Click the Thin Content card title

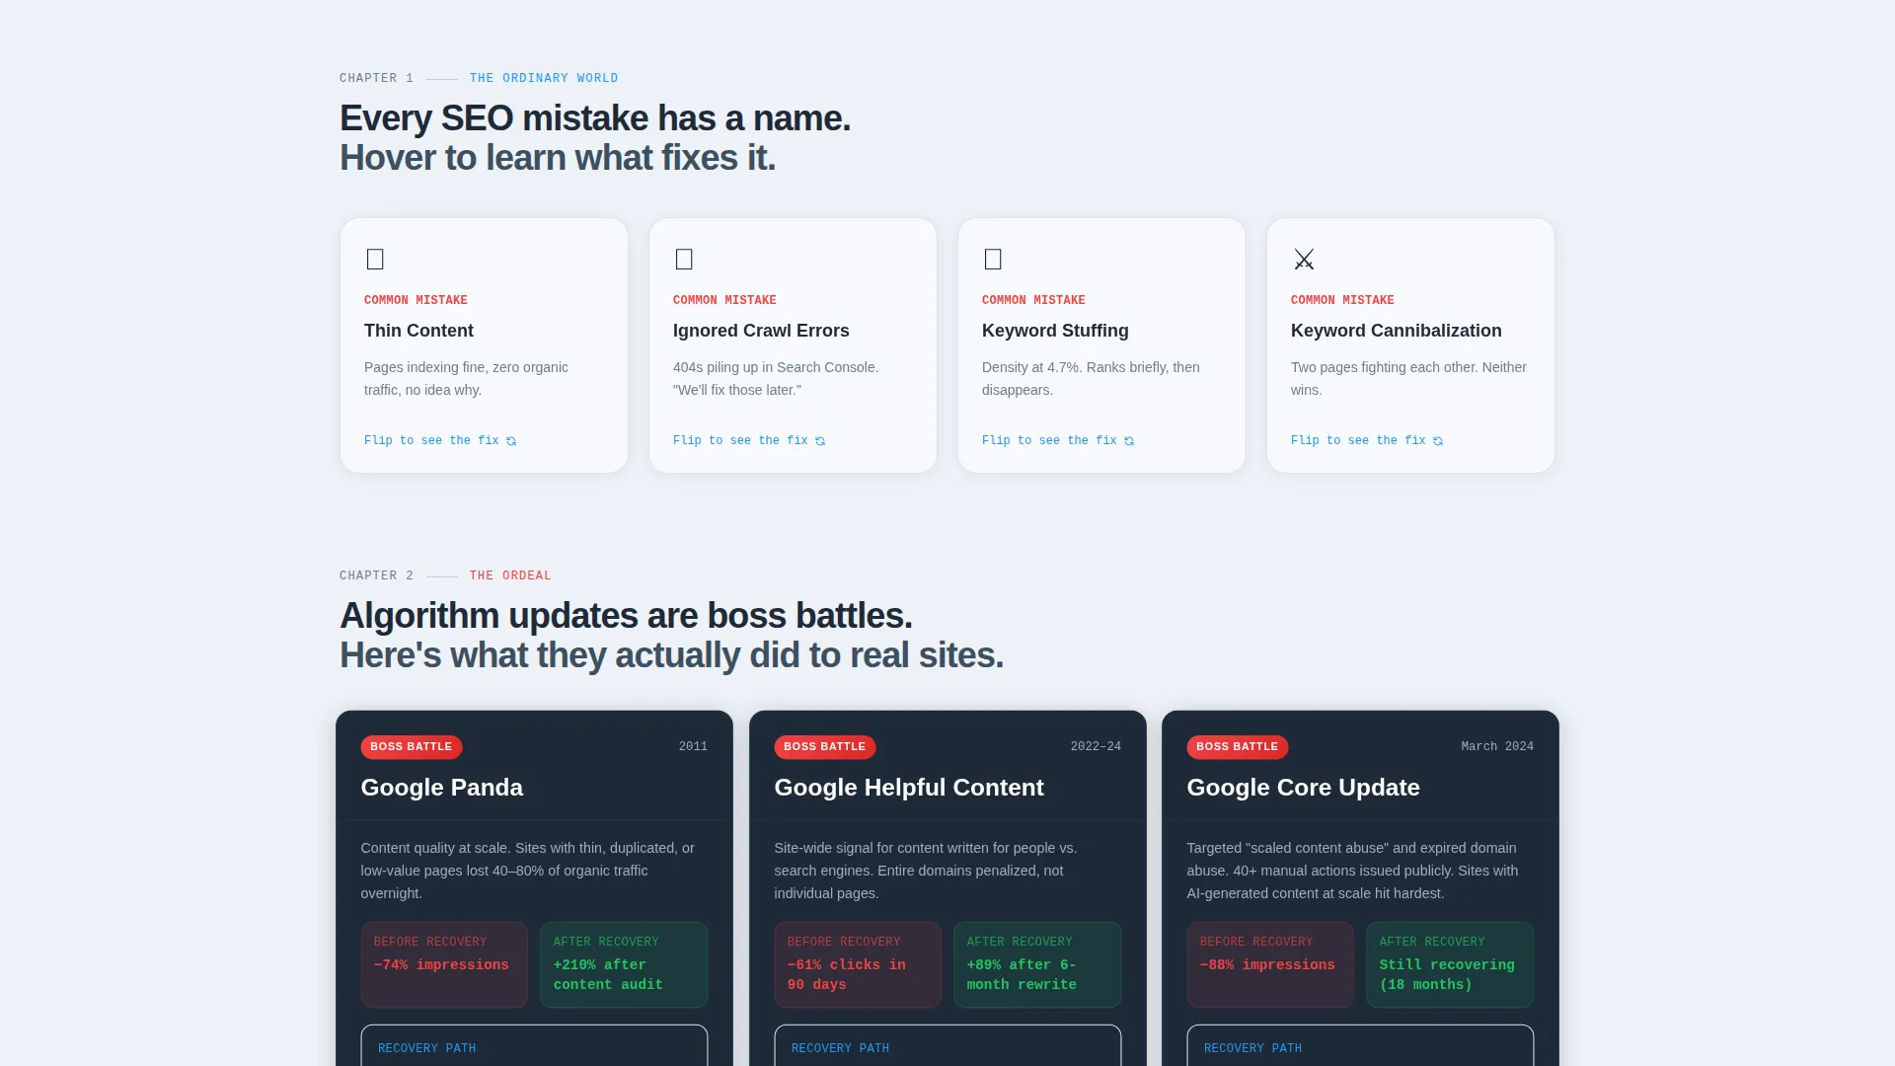tap(418, 331)
